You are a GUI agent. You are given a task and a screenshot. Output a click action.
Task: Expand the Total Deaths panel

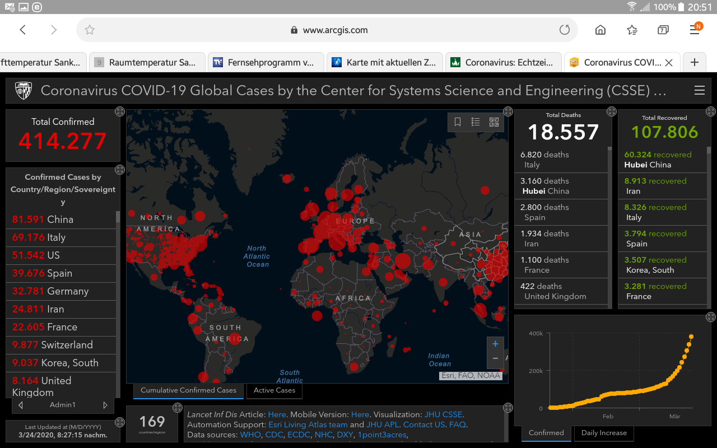point(612,111)
